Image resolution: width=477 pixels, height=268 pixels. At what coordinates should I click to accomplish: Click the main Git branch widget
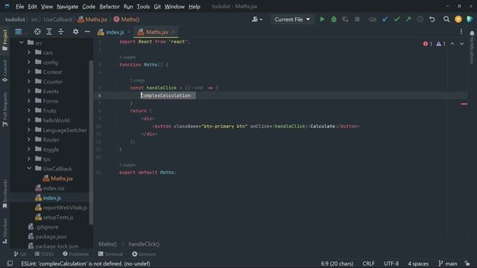(447, 264)
